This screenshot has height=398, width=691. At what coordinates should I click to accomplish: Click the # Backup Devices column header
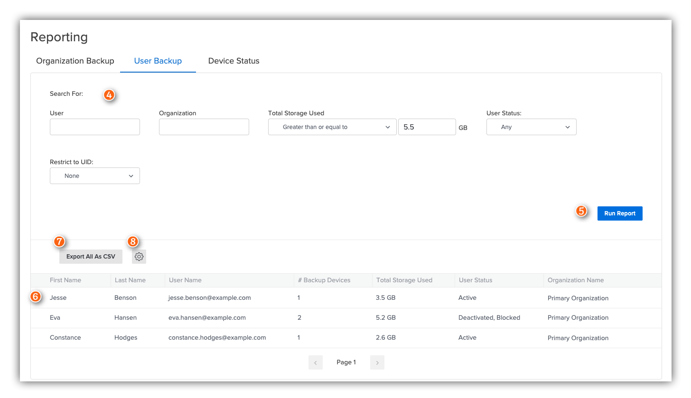pos(324,280)
